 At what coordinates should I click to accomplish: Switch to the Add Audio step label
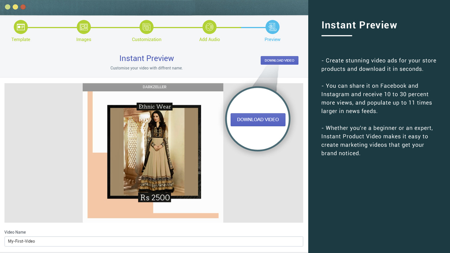(x=210, y=39)
